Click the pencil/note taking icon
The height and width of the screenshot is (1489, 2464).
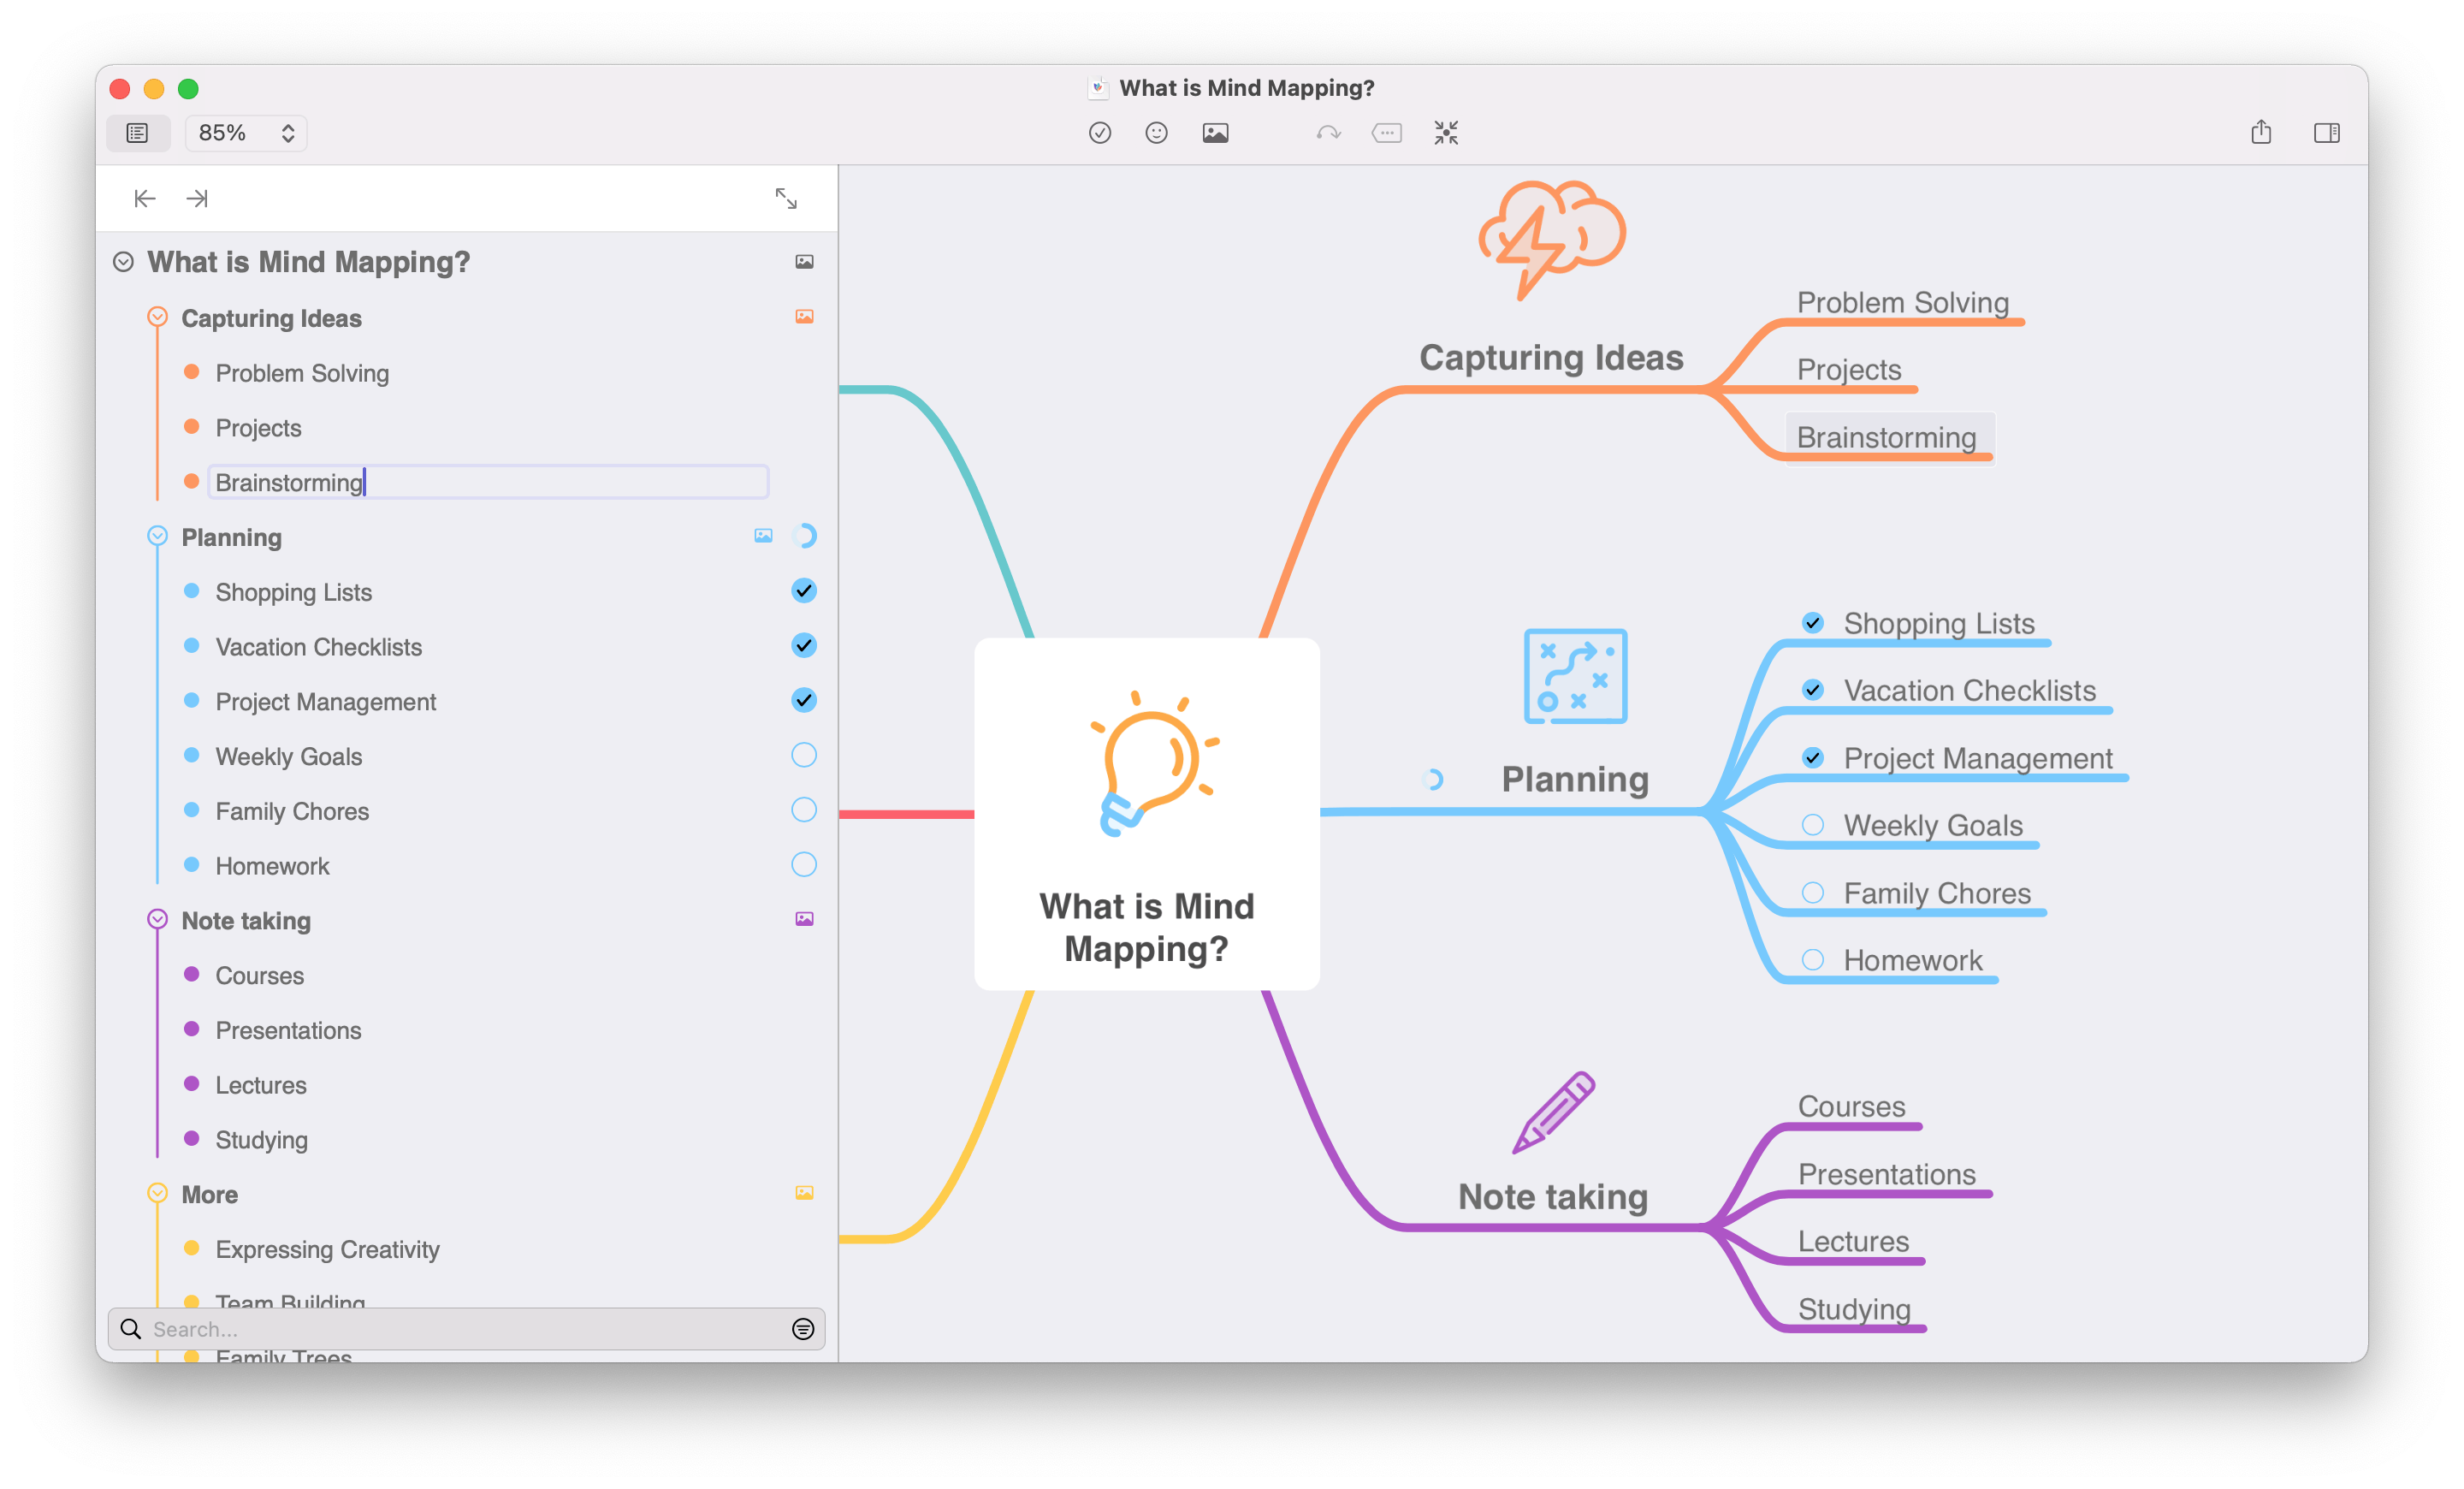tap(1556, 1109)
